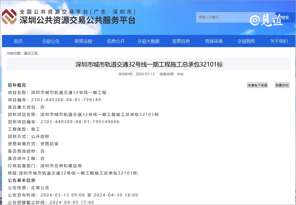
Task: Click the 深圳公共资源交易公共服务平台 header title
Action: coord(77,20)
